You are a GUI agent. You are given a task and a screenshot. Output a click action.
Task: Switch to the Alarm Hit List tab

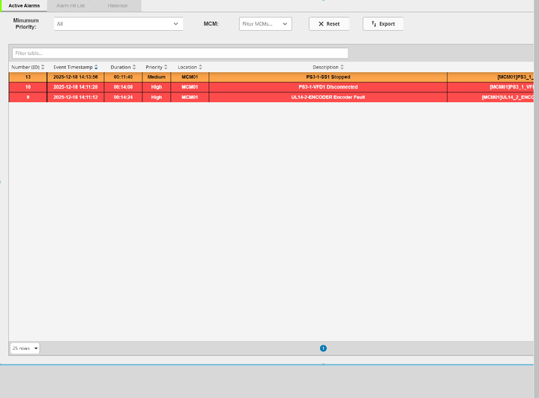click(70, 5)
